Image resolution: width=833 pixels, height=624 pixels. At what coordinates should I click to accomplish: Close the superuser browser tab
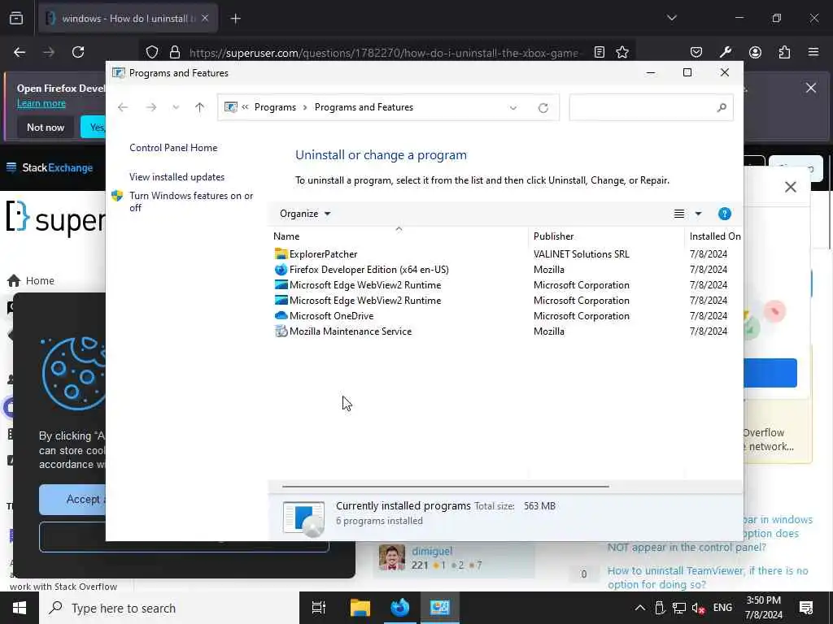coord(205,18)
